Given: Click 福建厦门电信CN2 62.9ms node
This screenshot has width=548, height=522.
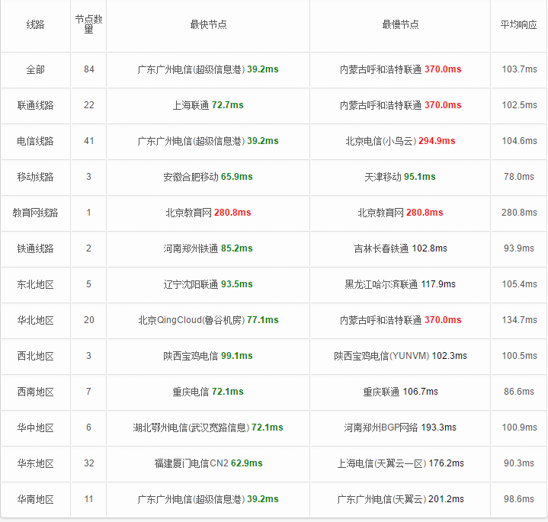Looking at the screenshot, I should 208,463.
